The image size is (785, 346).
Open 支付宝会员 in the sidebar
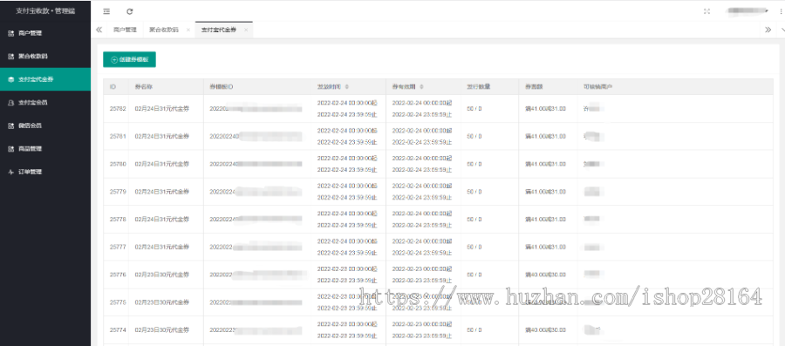[x=45, y=103]
